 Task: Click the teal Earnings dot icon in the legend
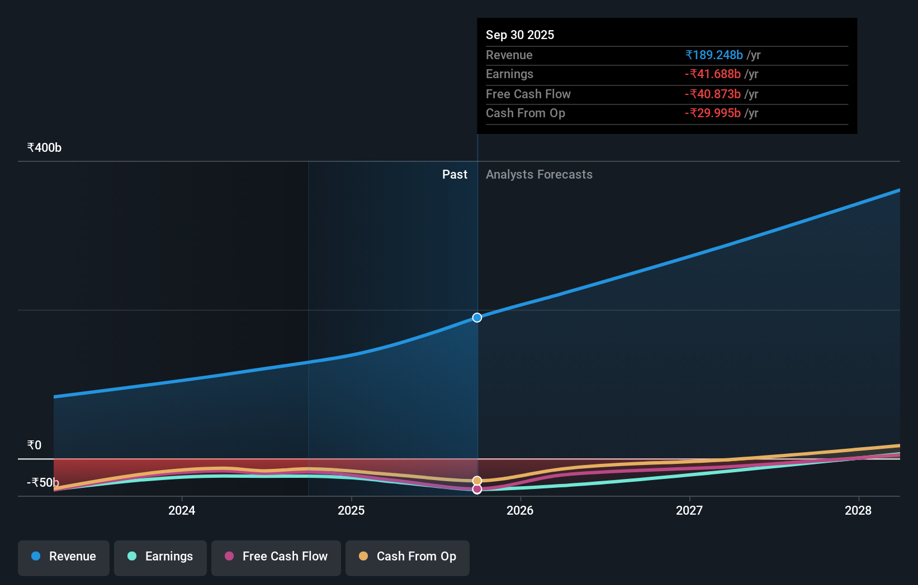point(131,556)
